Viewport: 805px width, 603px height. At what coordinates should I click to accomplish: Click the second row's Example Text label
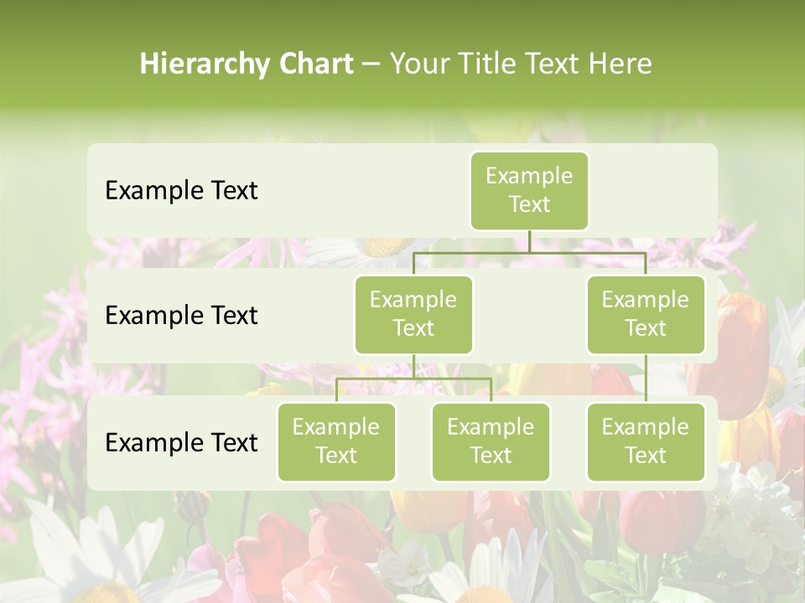(x=181, y=316)
